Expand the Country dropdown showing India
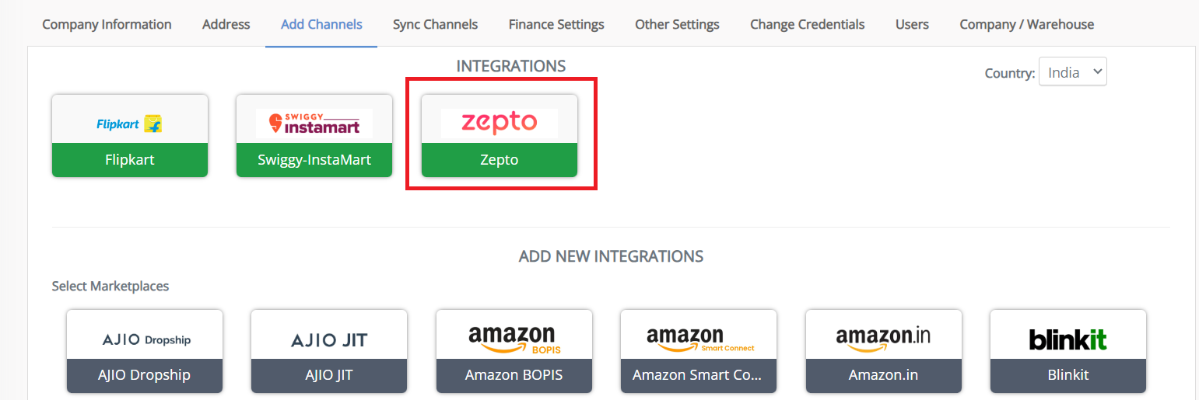Viewport: 1199px width, 400px height. pos(1073,72)
